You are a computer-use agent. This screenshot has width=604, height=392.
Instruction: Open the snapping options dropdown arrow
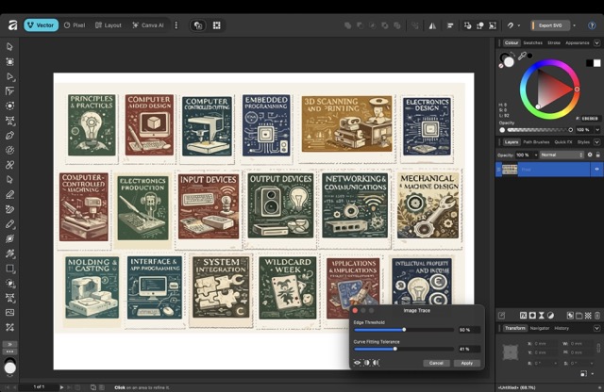click(519, 25)
